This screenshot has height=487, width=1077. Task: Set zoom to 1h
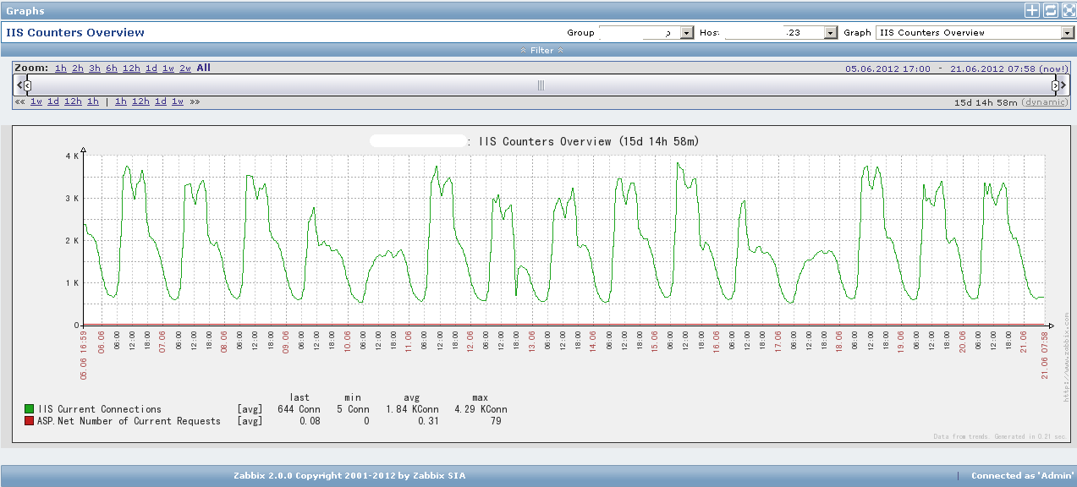pos(61,68)
